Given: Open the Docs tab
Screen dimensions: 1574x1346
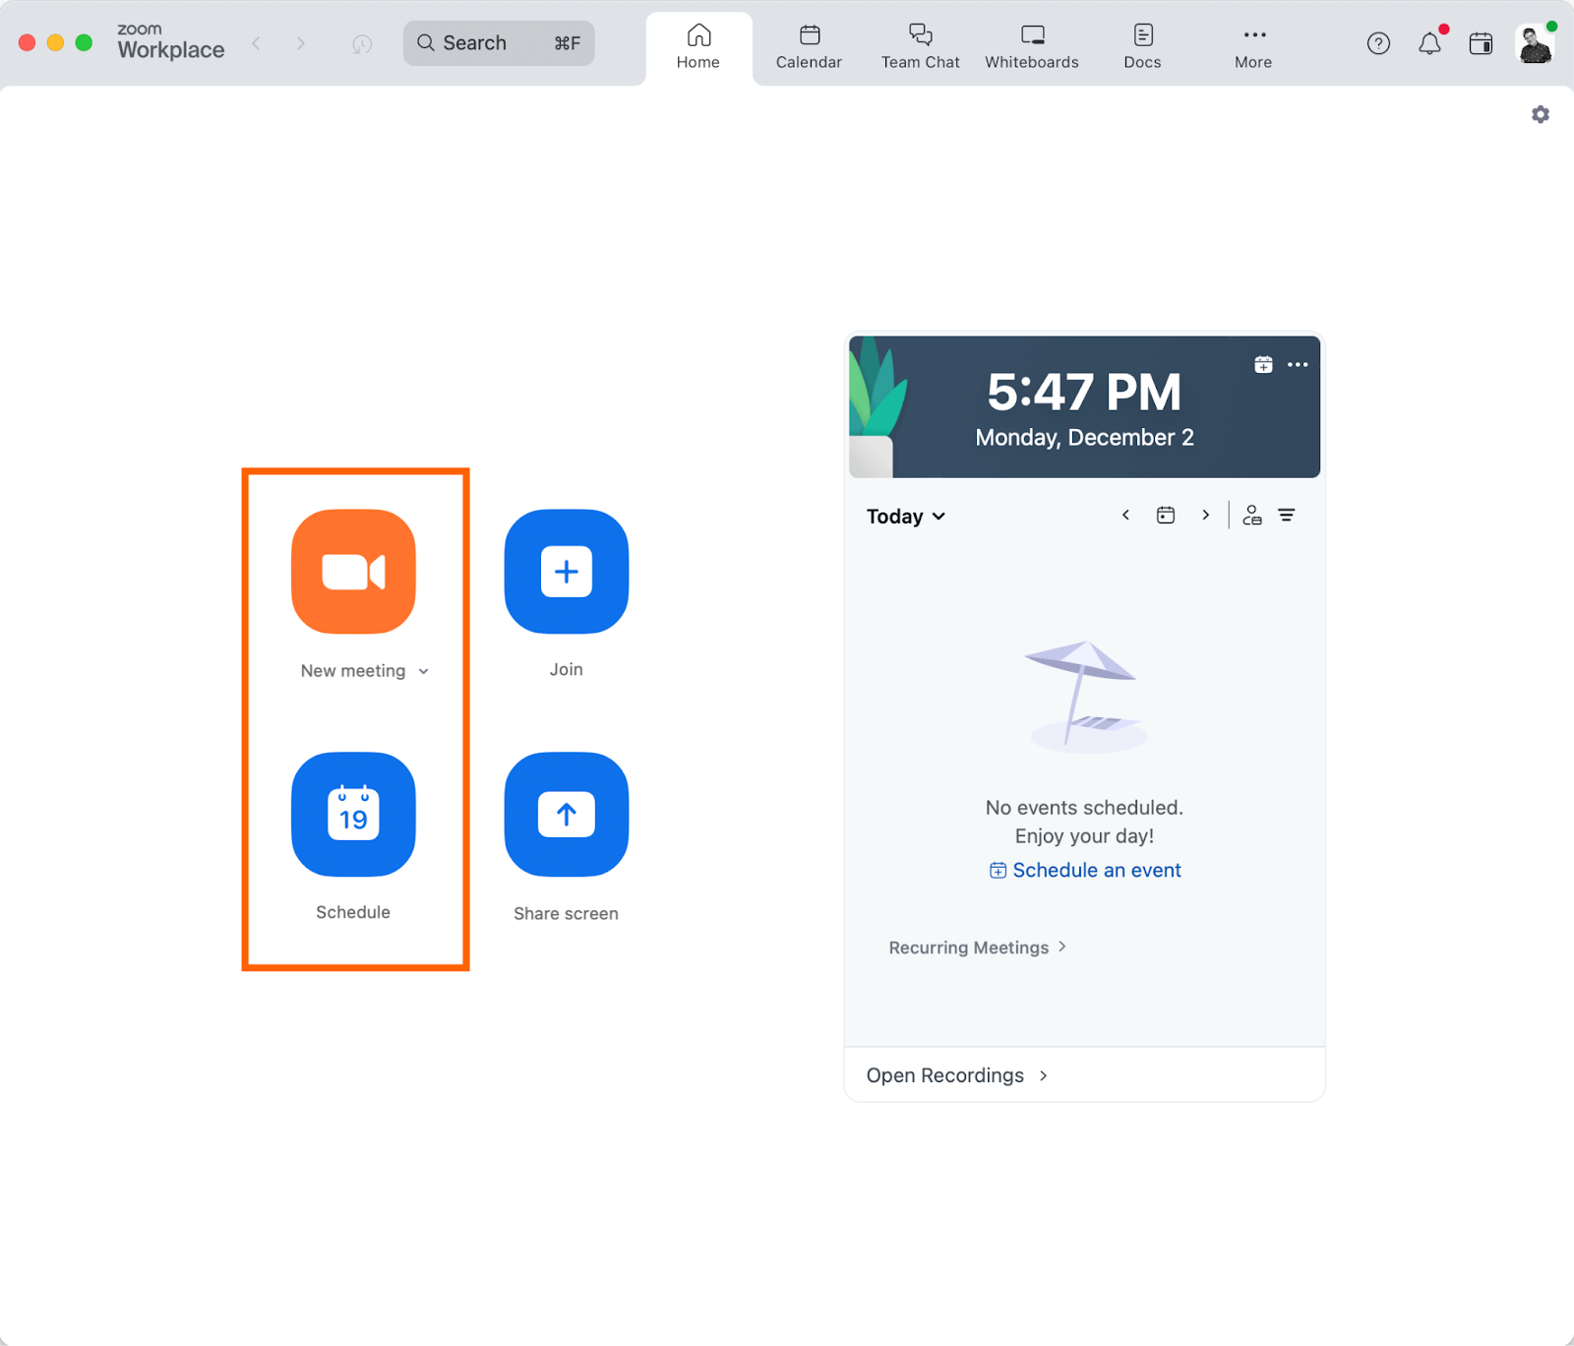Looking at the screenshot, I should [x=1143, y=47].
